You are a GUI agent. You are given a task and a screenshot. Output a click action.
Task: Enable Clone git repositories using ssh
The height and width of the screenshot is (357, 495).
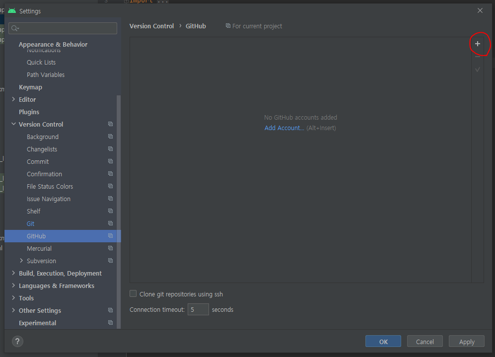pos(133,293)
